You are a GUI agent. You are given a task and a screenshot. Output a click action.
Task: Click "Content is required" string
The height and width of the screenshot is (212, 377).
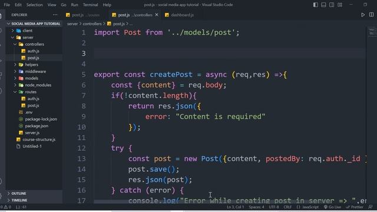tap(220, 117)
